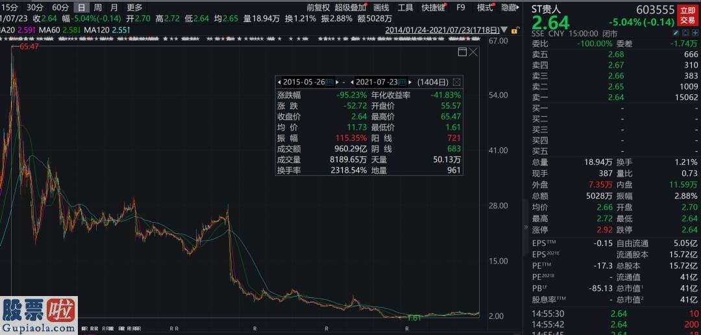Maximize the chart panel via square icon
Screen dimensions: 701x335
[x=462, y=52]
